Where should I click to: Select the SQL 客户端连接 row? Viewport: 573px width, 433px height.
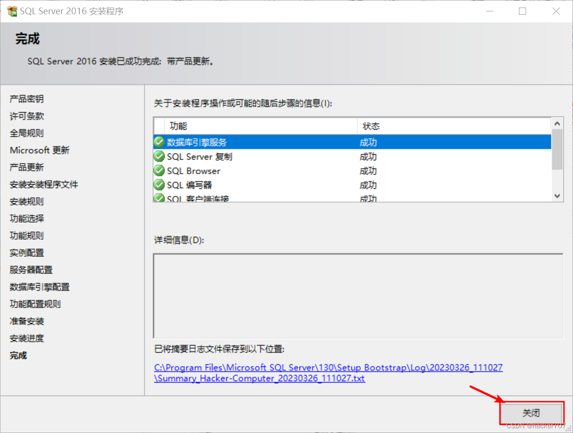[352, 198]
